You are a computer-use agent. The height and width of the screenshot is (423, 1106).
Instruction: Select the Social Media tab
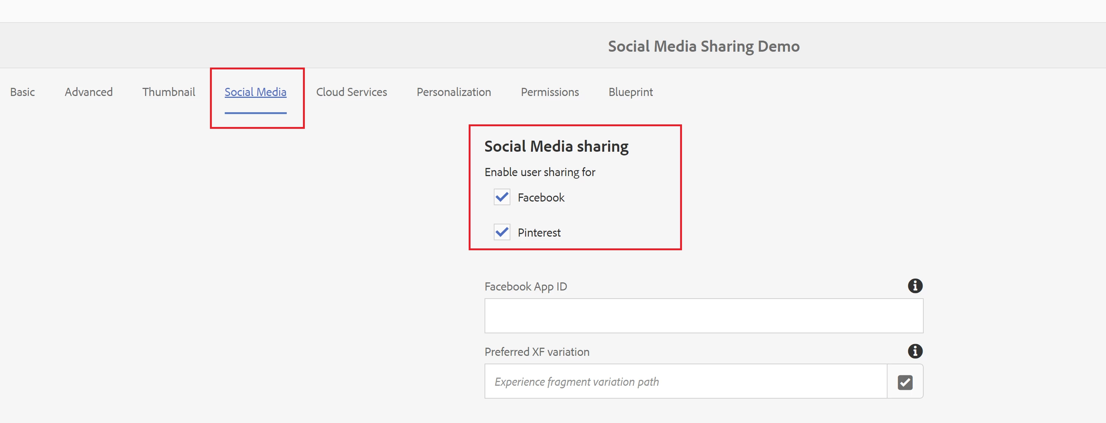(255, 92)
